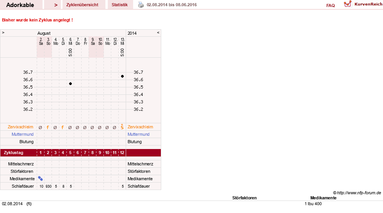383x213 pixels.
Task: Click the blue pill icon in Medikamente row
Action: point(40,179)
